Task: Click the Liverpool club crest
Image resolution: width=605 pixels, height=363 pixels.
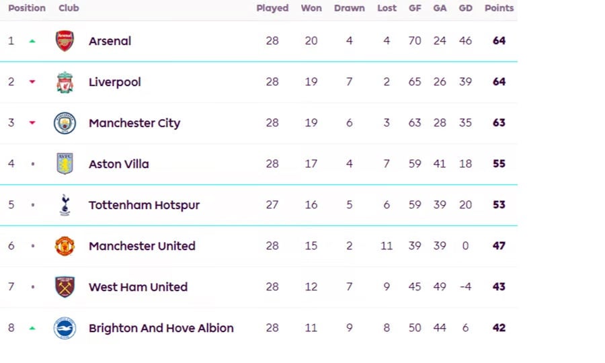Action: (x=65, y=82)
